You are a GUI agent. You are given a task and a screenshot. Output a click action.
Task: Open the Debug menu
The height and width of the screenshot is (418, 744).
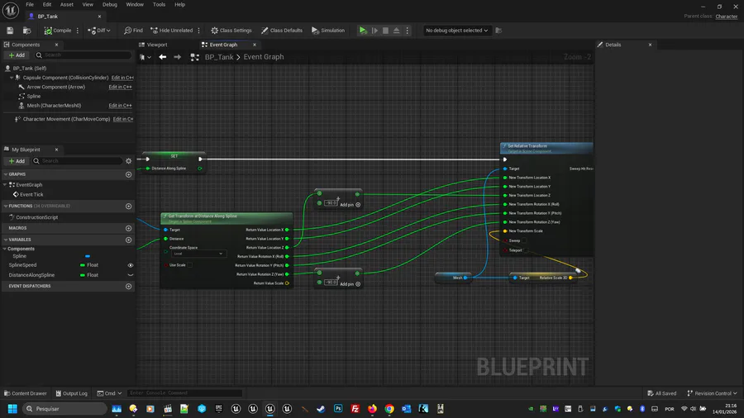tap(110, 4)
